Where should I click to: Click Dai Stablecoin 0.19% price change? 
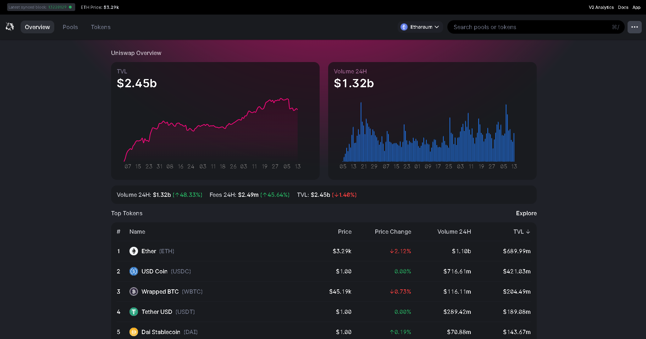click(x=400, y=332)
